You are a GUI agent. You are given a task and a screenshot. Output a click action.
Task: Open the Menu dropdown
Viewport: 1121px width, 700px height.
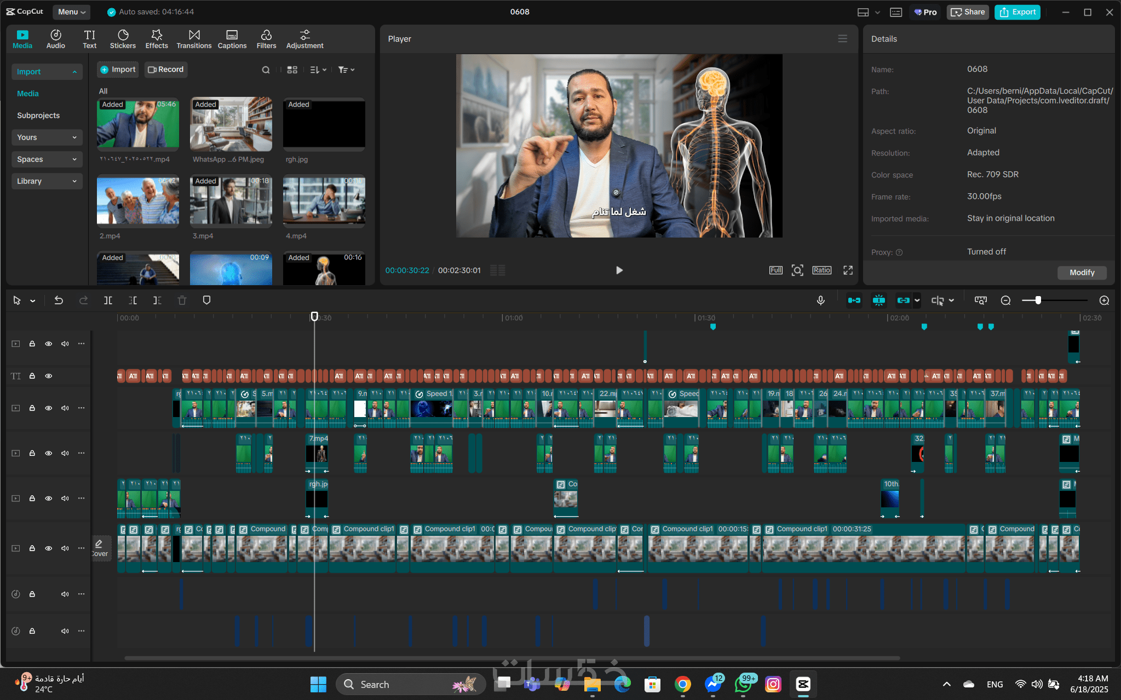(71, 11)
